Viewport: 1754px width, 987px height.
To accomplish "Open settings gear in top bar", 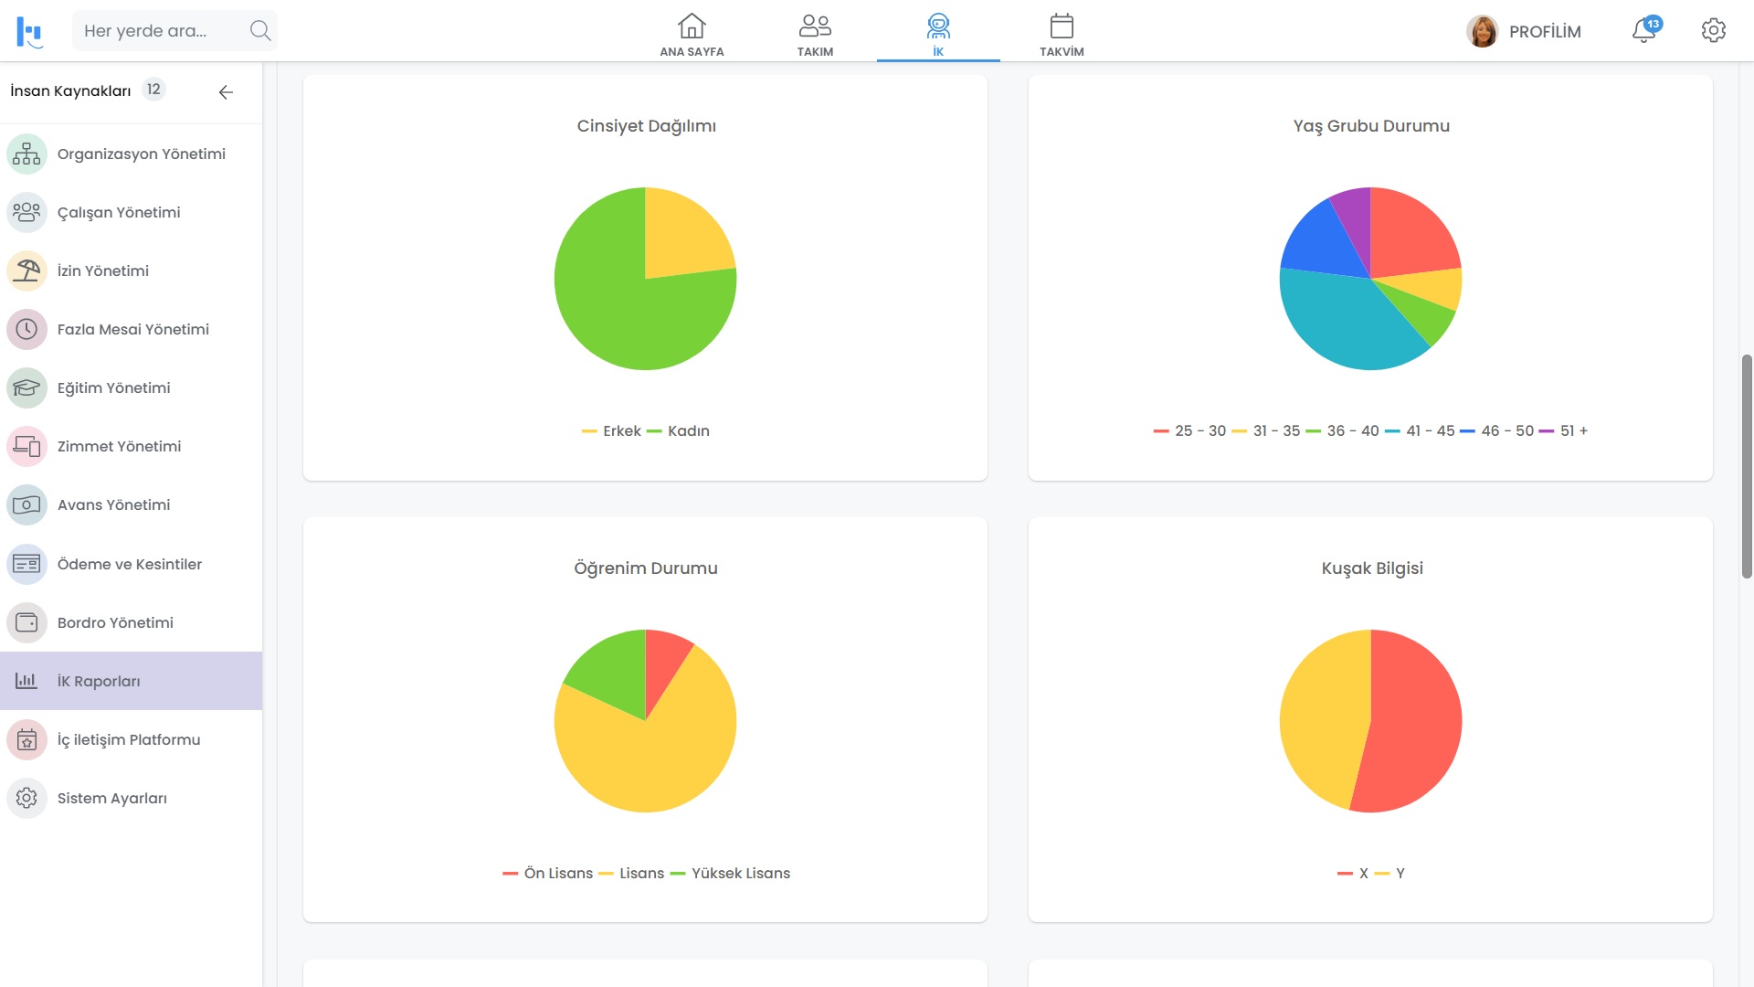I will click(x=1714, y=31).
